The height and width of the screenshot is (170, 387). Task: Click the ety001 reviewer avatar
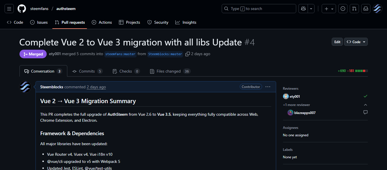286,97
